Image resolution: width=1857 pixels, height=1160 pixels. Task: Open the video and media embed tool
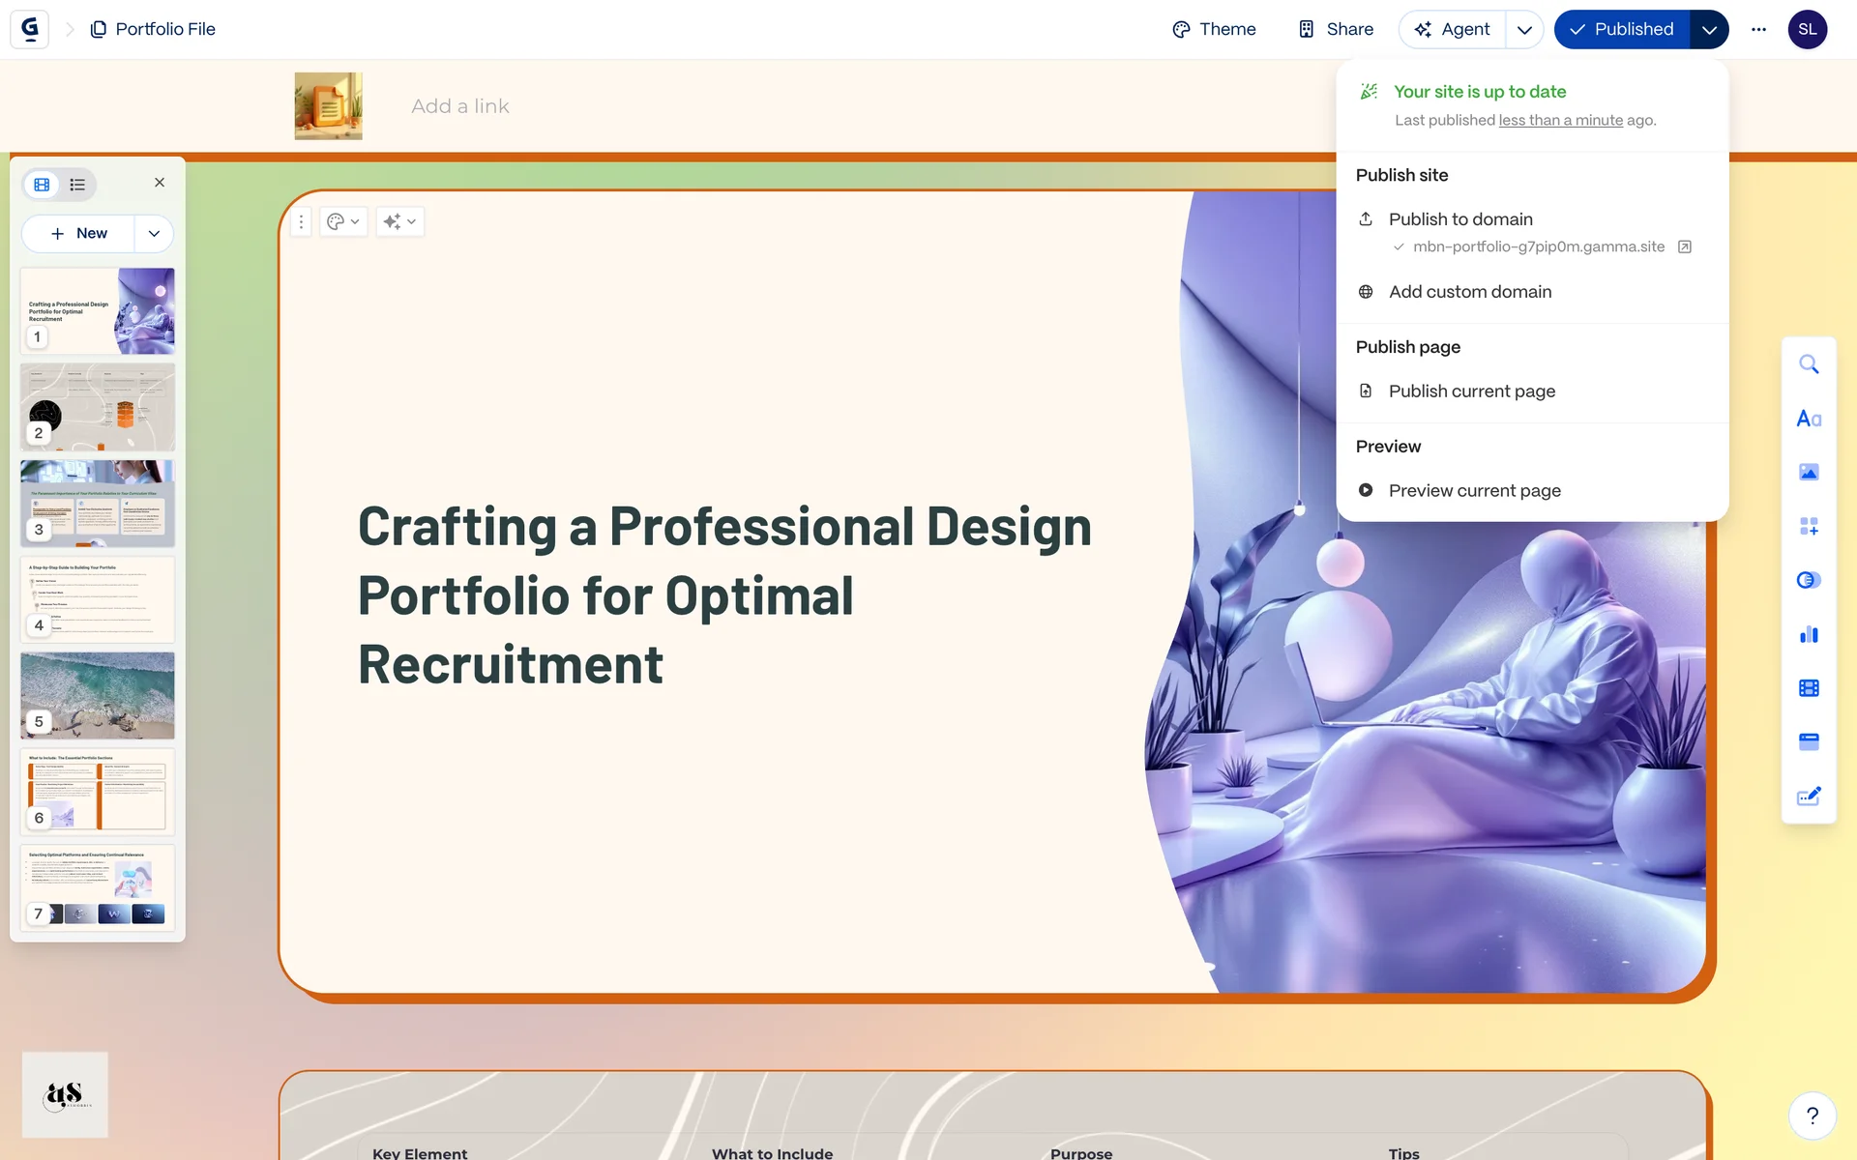(x=1808, y=687)
